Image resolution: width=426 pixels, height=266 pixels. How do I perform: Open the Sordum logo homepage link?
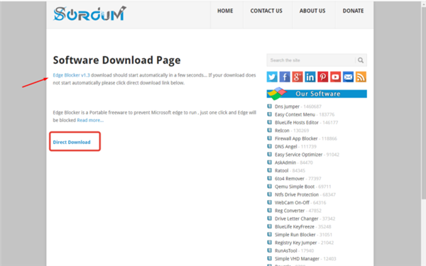pos(89,13)
